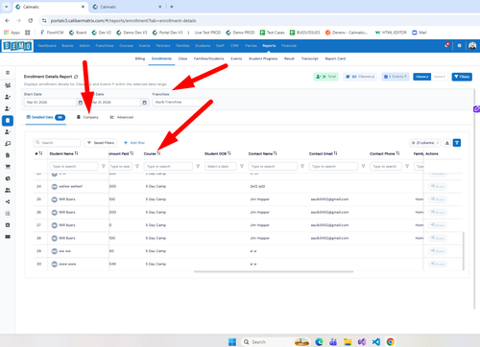The width and height of the screenshot is (480, 347).
Task: Open Microsoft Edge from taskbar
Action: pyautogui.click(x=319, y=342)
